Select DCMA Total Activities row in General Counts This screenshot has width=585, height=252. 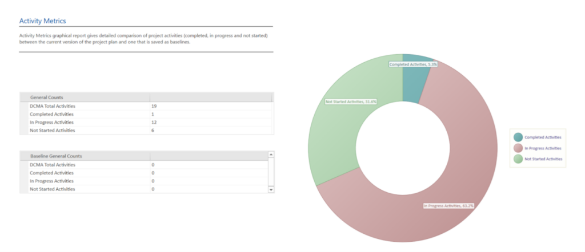(53, 106)
